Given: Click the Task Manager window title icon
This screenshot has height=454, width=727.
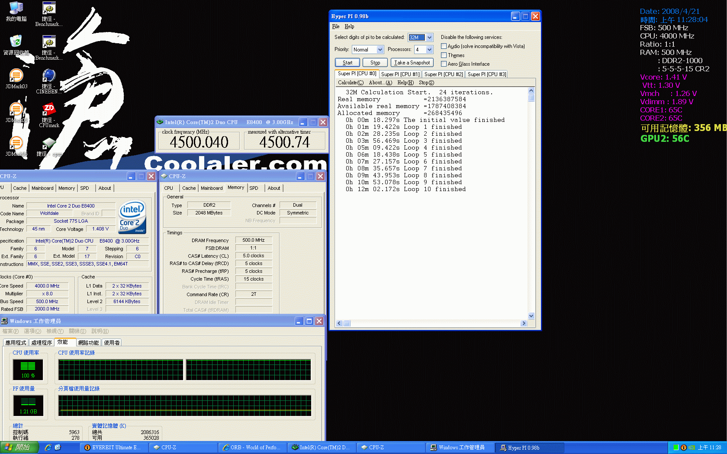Looking at the screenshot, I should (x=4, y=321).
